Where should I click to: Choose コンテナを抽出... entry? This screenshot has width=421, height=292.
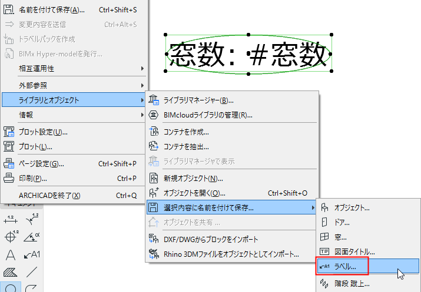click(x=232, y=147)
